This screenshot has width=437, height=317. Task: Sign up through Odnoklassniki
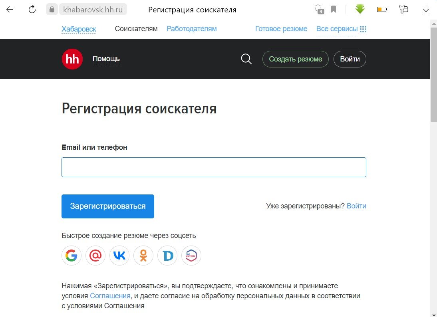tap(143, 256)
